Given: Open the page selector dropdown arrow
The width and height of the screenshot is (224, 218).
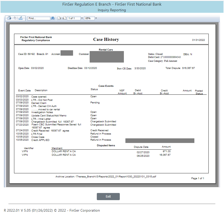Looking at the screenshot, I should 82,18.
